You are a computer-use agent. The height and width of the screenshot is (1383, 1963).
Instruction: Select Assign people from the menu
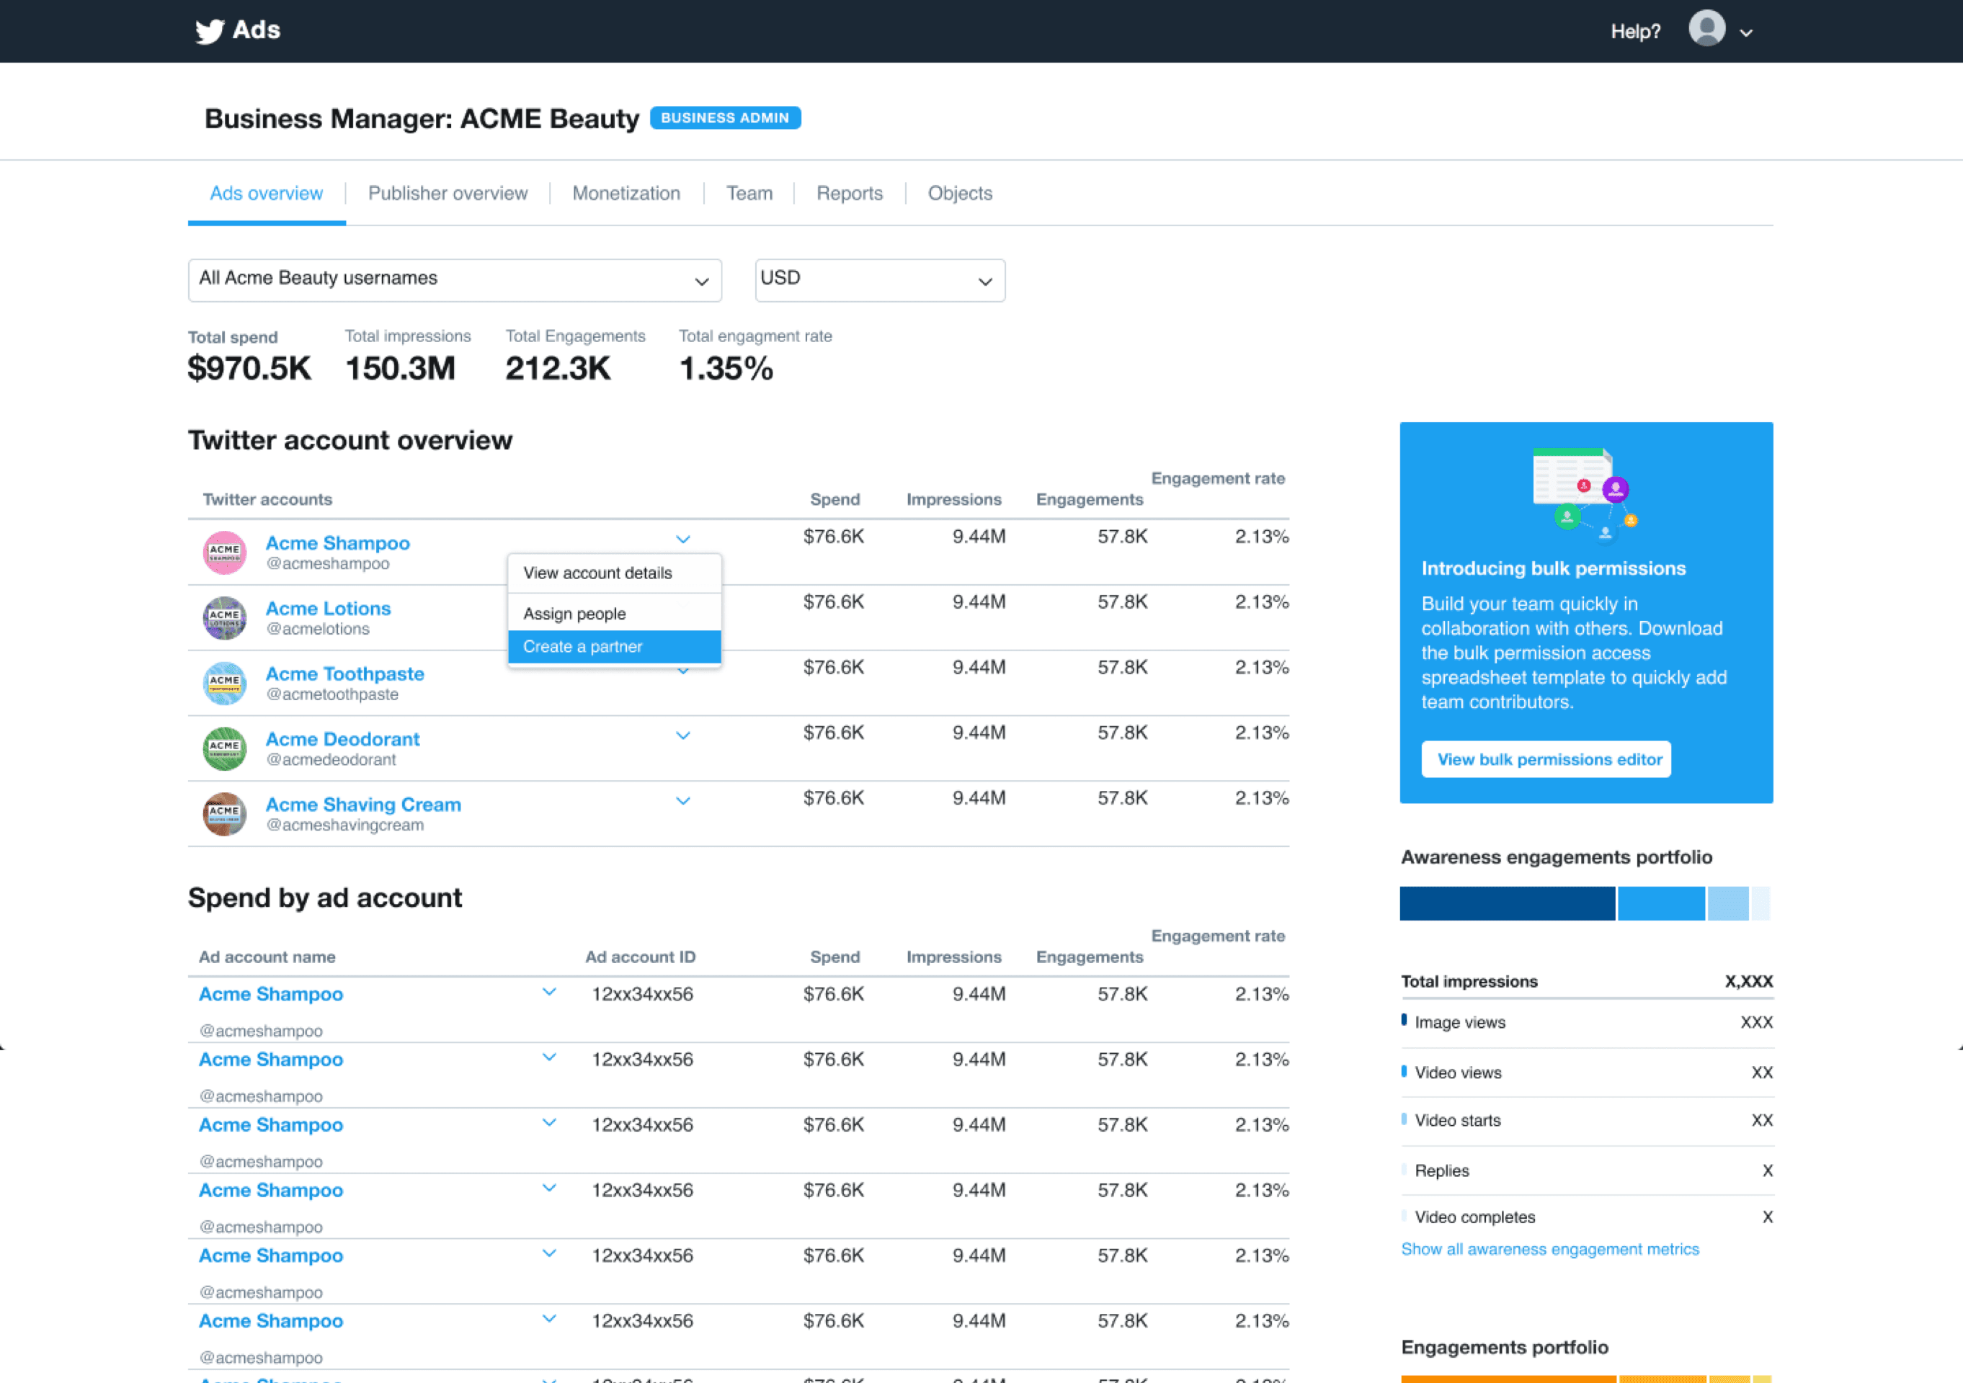coord(574,613)
